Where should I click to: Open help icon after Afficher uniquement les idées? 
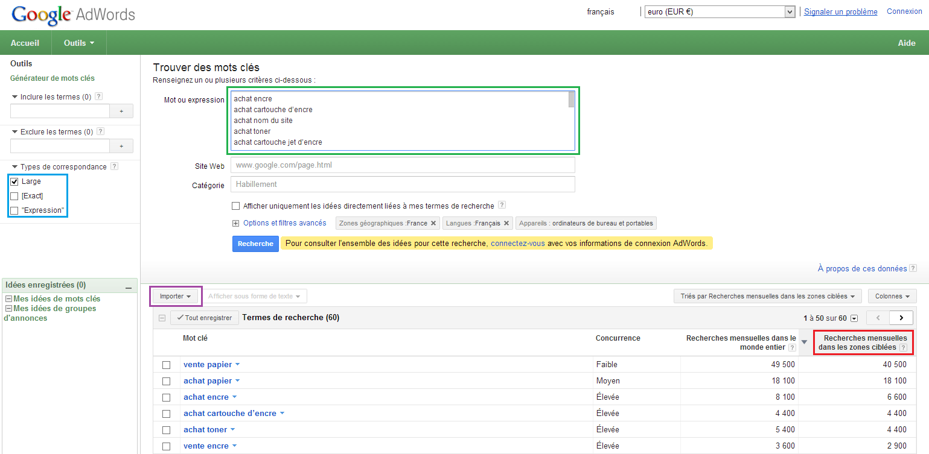[x=502, y=206]
